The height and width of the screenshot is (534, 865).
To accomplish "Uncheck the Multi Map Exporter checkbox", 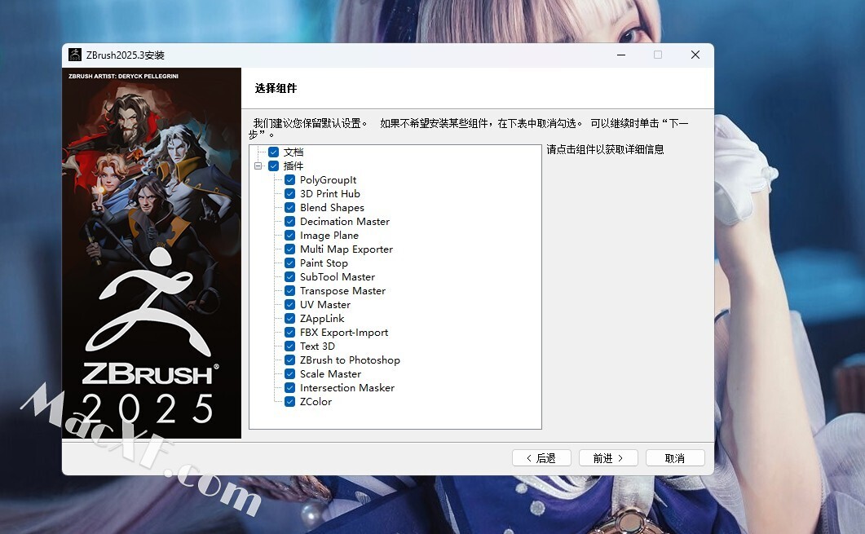I will 289,249.
